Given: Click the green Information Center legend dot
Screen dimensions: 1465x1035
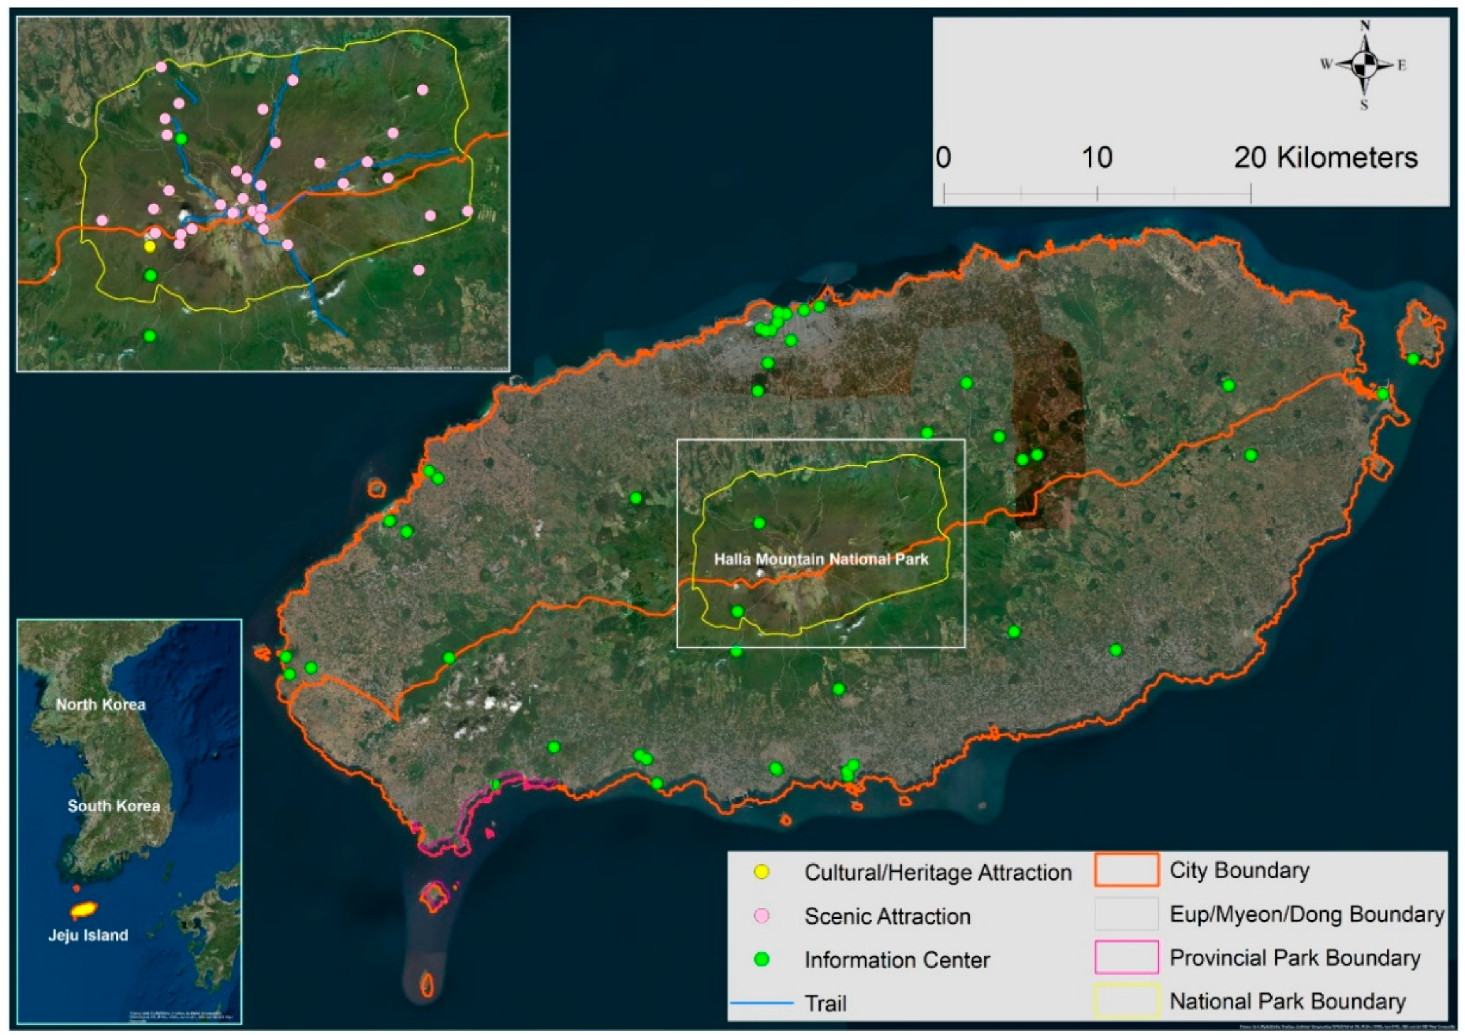Looking at the screenshot, I should (761, 959).
